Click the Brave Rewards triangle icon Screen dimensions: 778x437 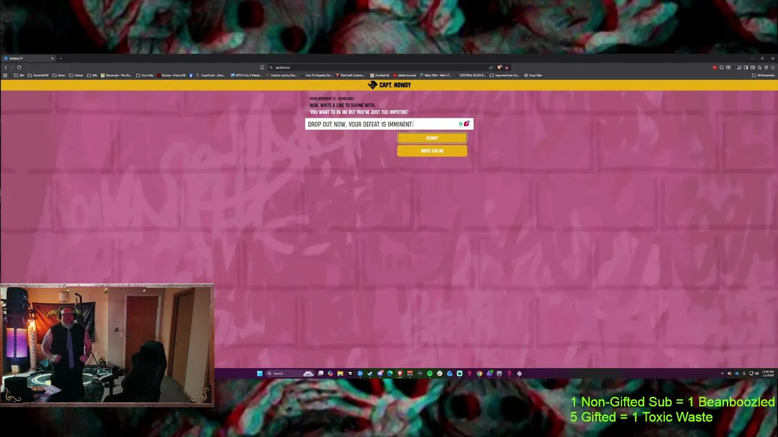click(506, 67)
